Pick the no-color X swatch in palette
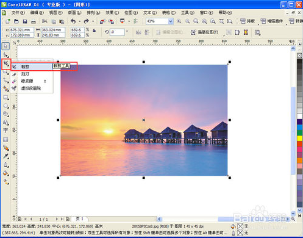 [x=299, y=56]
